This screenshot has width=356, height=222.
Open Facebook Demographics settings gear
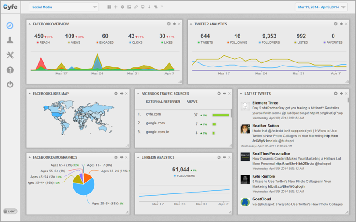116,157
